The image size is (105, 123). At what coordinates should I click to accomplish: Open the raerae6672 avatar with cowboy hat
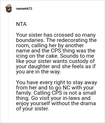tap(8, 8)
